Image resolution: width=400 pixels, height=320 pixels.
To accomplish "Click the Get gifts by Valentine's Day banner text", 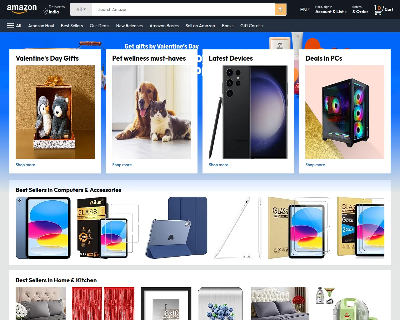I will click(162, 46).
